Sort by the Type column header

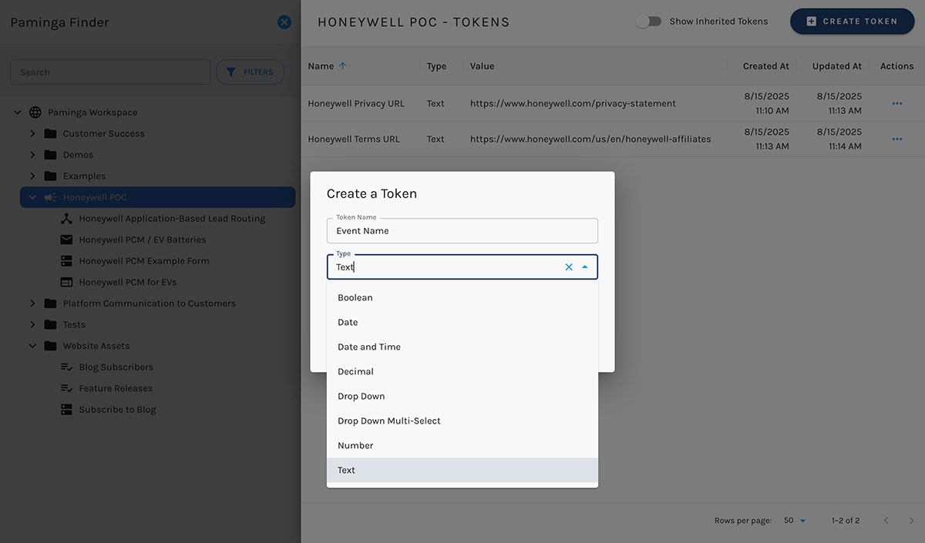coord(436,66)
